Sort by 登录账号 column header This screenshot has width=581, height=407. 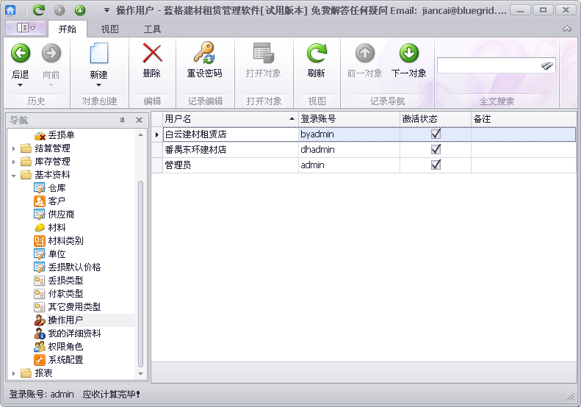349,119
